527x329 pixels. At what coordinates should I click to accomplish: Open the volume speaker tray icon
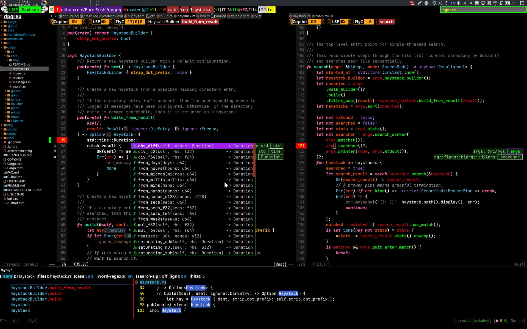(x=458, y=3)
